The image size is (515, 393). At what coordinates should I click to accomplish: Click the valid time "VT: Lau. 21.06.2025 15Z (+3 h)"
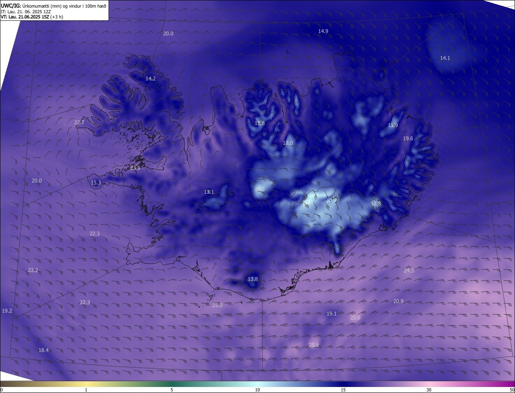pos(32,17)
